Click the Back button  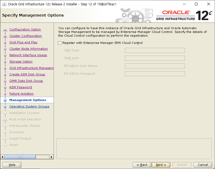click(142, 165)
